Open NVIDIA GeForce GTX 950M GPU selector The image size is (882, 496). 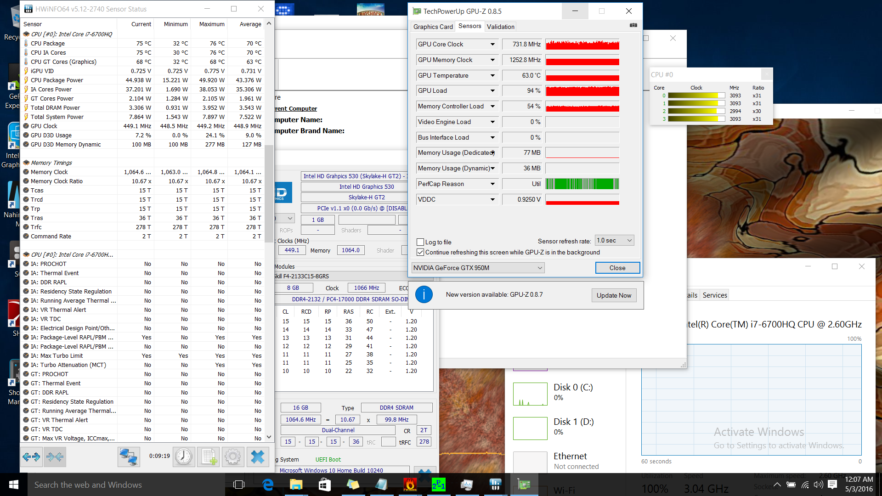[x=478, y=268]
